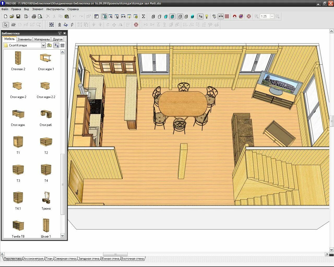Open the Другое library tab
334x267 pixels.
click(58, 39)
